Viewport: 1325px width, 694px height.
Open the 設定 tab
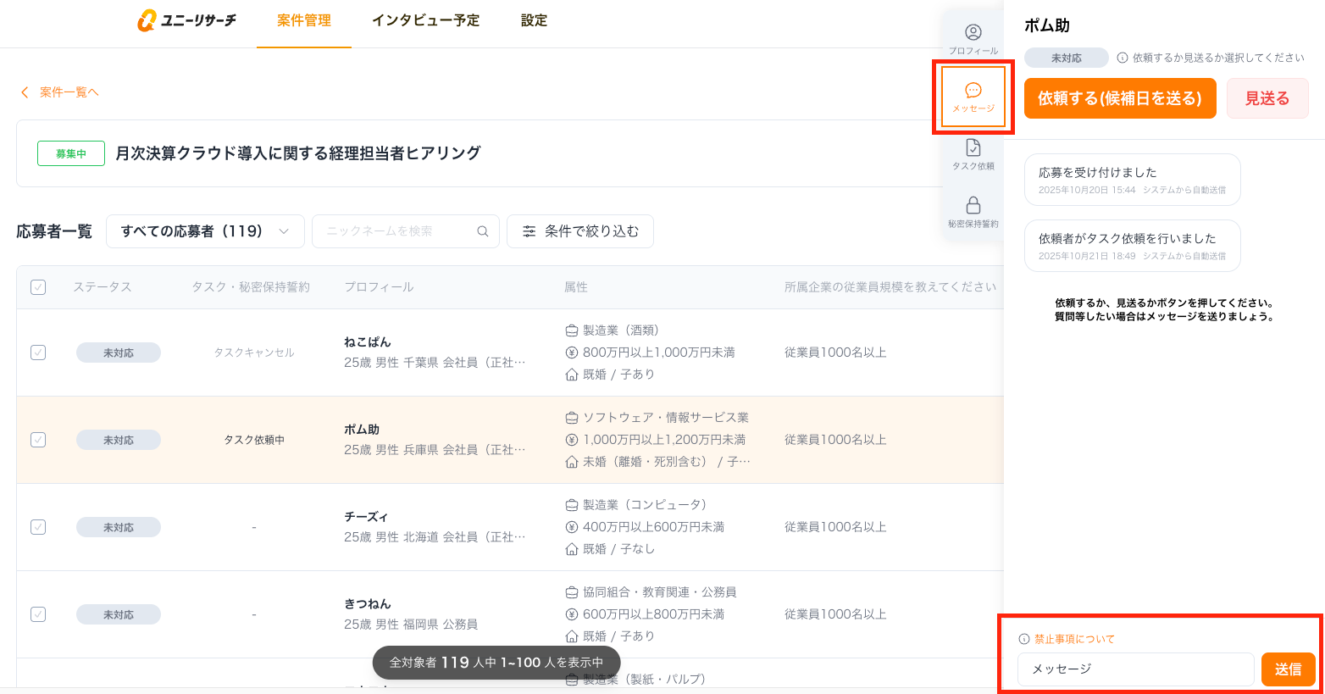[534, 20]
